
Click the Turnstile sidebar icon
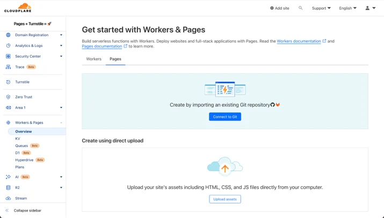point(8,82)
